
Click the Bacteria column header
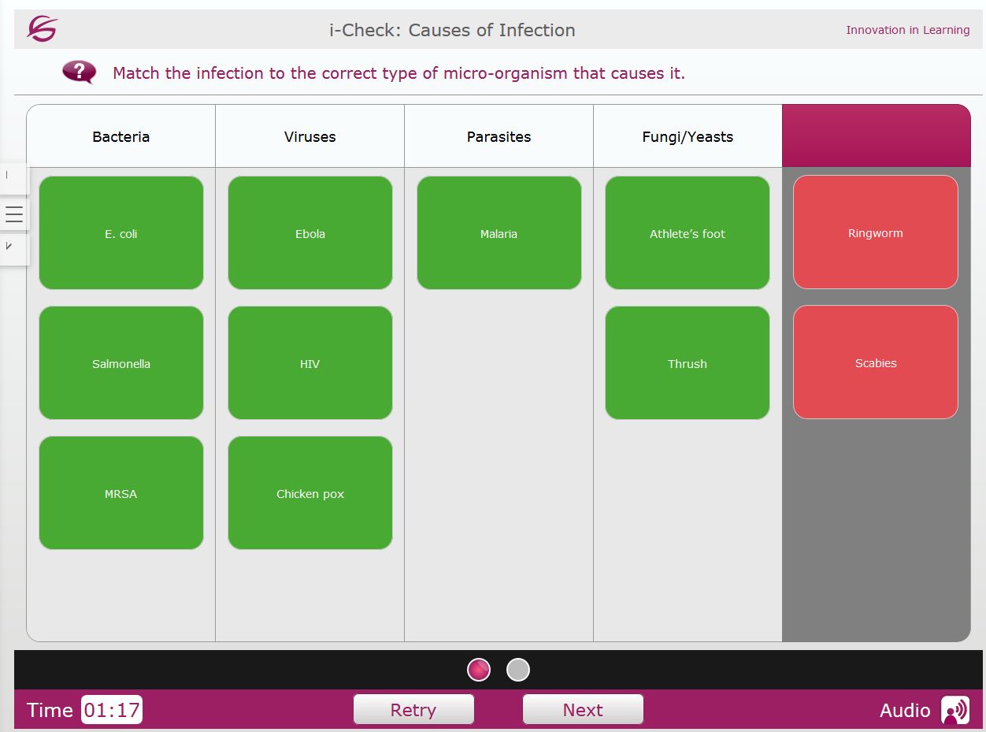click(121, 136)
